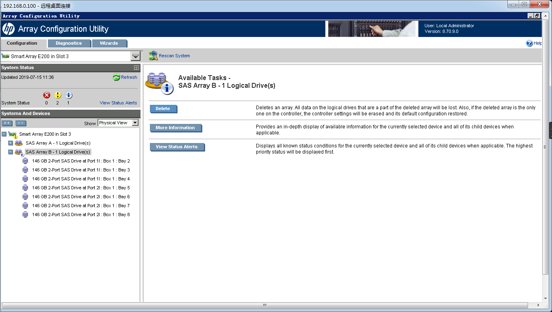
Task: Click the More Information button
Action: pos(175,128)
